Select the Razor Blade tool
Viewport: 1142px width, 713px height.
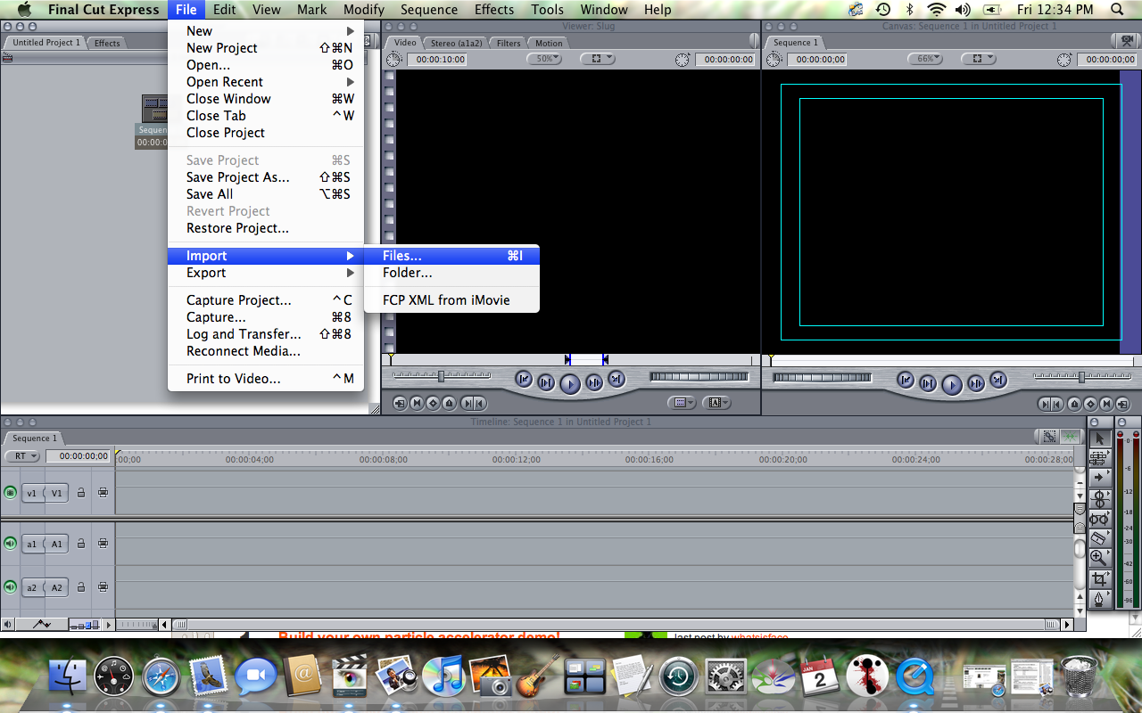click(1100, 538)
